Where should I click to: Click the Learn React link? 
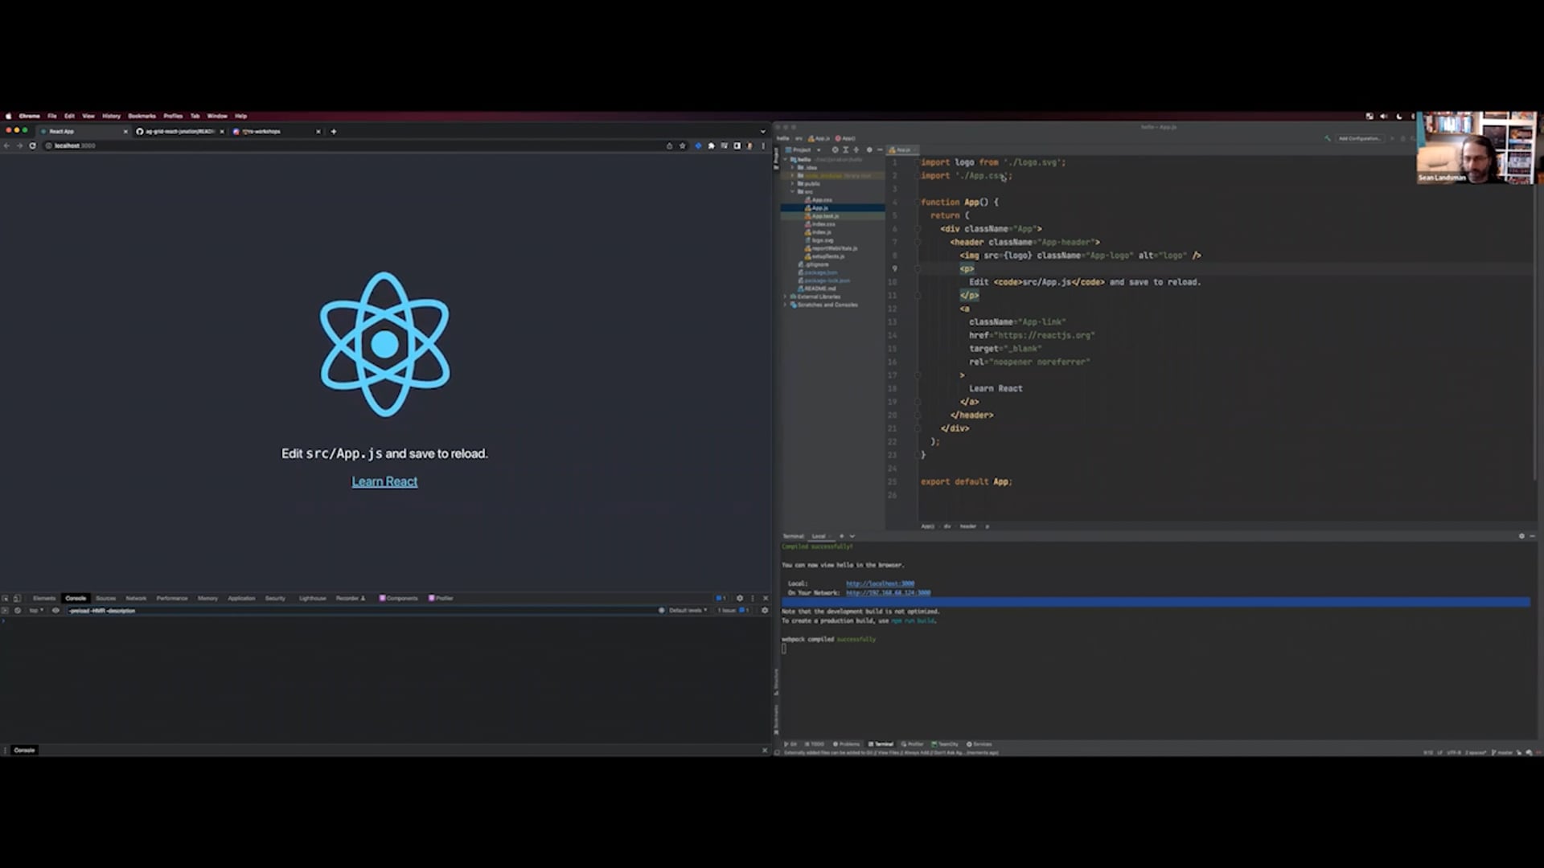click(384, 481)
